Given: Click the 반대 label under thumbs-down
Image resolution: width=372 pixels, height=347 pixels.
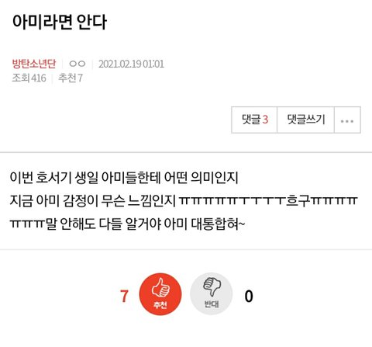Looking at the screenshot, I should point(212,304).
